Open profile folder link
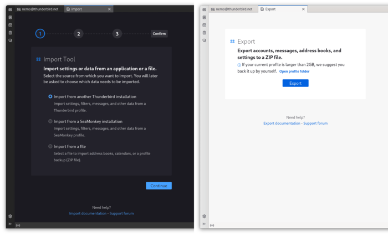Image resolution: width=388 pixels, height=235 pixels. coord(294,71)
